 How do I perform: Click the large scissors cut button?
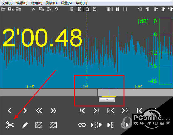pyautogui.click(x=10, y=125)
